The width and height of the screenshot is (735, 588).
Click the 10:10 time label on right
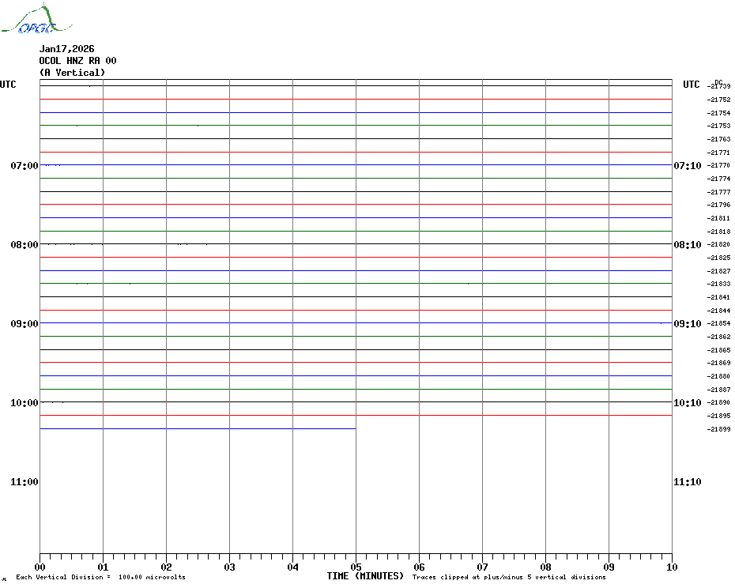point(687,403)
